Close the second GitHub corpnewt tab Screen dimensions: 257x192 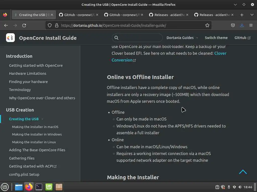click(142, 15)
